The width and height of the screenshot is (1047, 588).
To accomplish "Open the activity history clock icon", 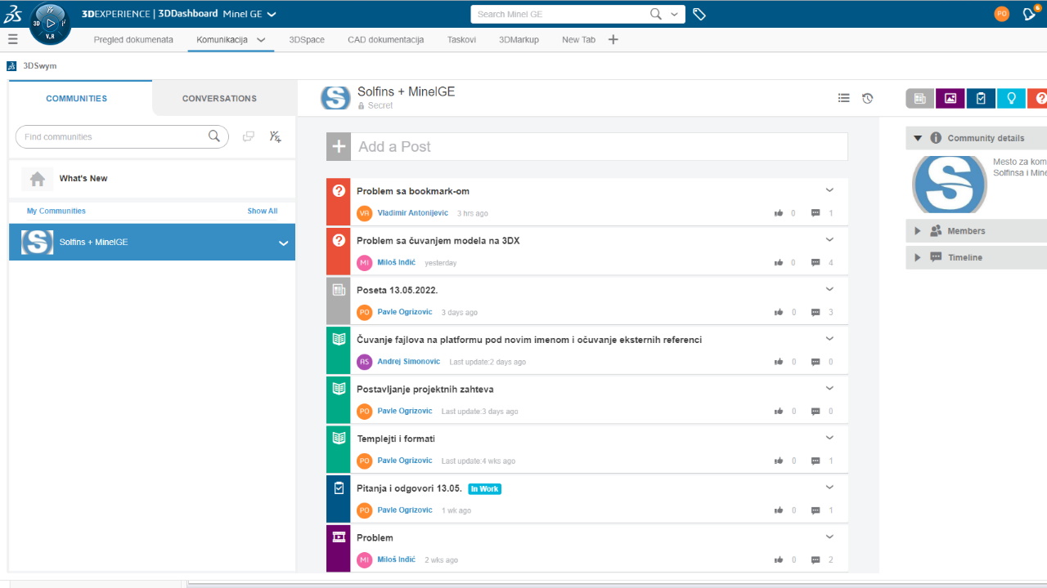I will pos(867,98).
